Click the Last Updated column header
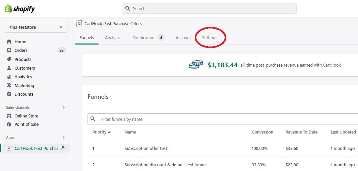Image resolution: width=358 pixels, height=171 pixels. pyautogui.click(x=343, y=132)
